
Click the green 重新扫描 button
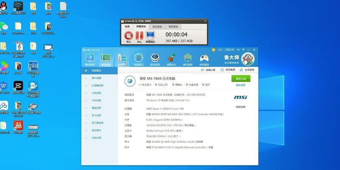241,79
